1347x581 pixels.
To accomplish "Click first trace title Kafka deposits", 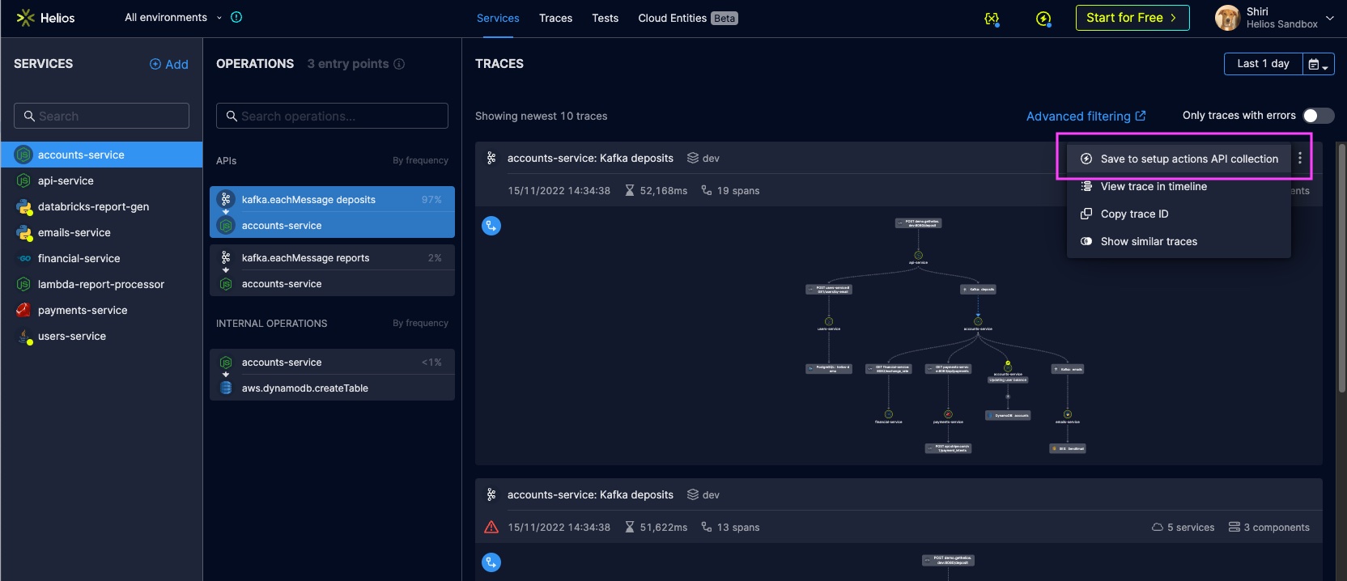I will click(590, 158).
